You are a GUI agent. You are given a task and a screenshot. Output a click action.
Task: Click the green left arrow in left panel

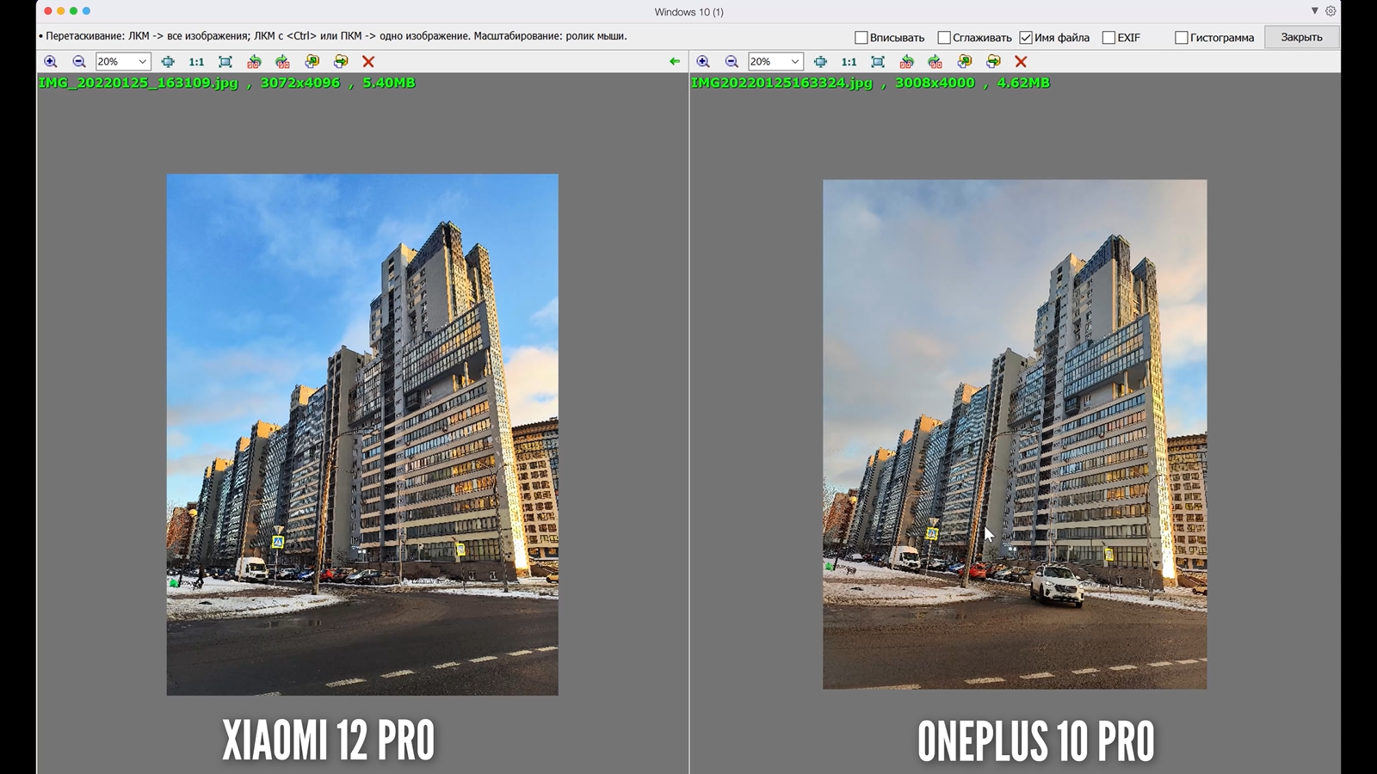[x=675, y=62]
